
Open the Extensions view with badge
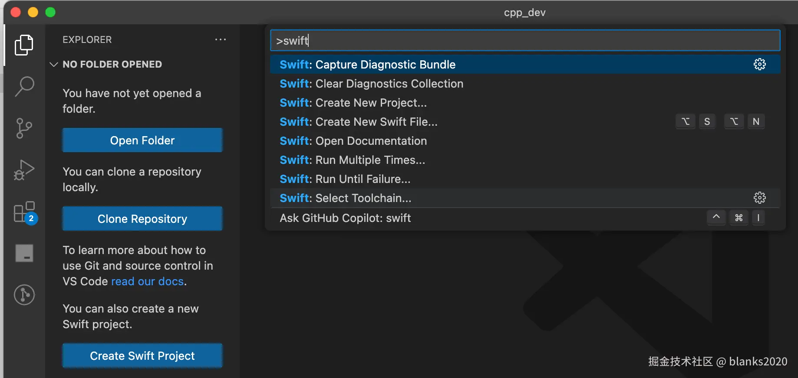[x=24, y=212]
